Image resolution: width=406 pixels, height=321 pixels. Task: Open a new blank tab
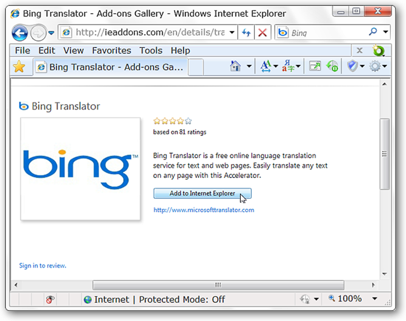(x=196, y=67)
